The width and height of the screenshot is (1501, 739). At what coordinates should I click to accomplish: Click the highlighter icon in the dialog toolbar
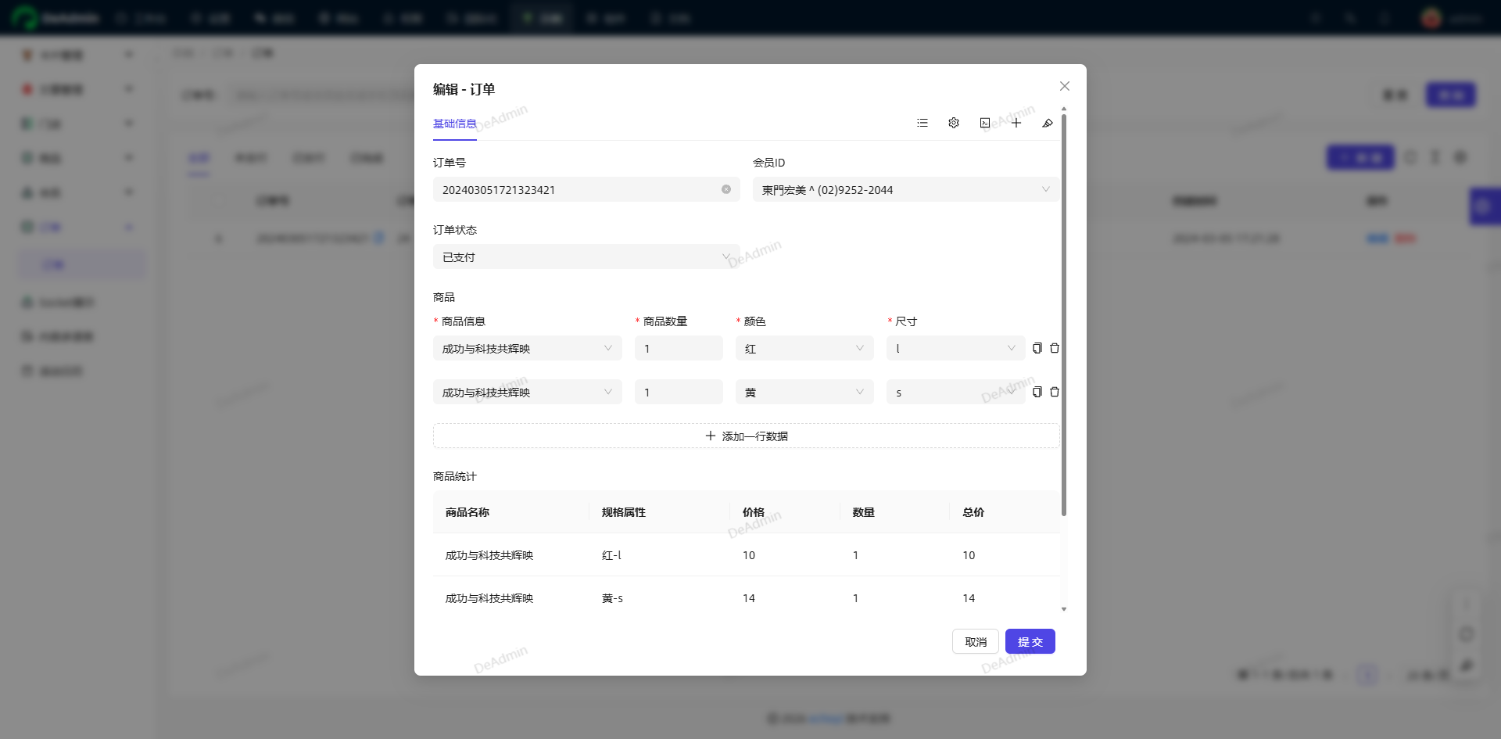(1048, 123)
